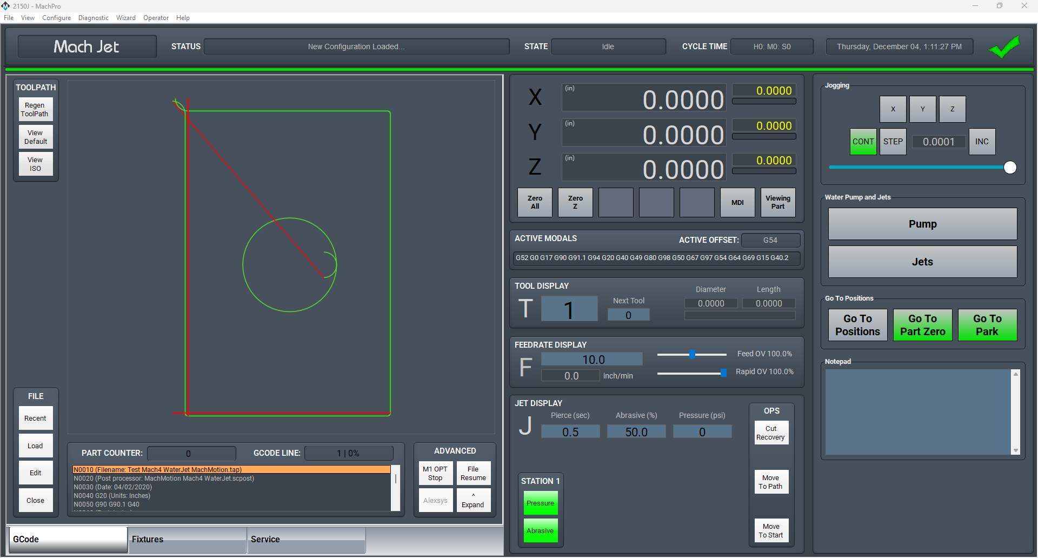Viewport: 1038px width, 558px height.
Task: Open the G54 active offset selector
Action: pos(770,240)
